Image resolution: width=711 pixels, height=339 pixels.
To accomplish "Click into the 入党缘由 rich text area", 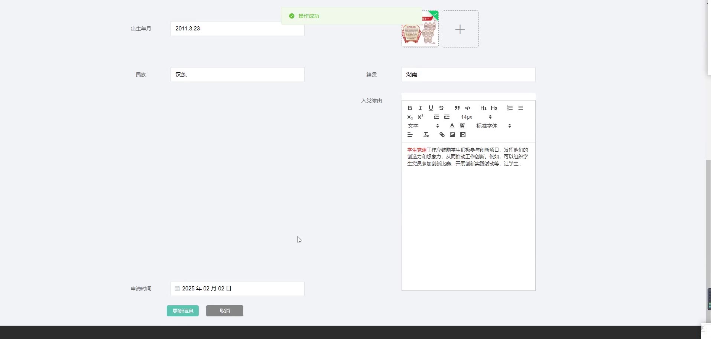I will coord(468,216).
